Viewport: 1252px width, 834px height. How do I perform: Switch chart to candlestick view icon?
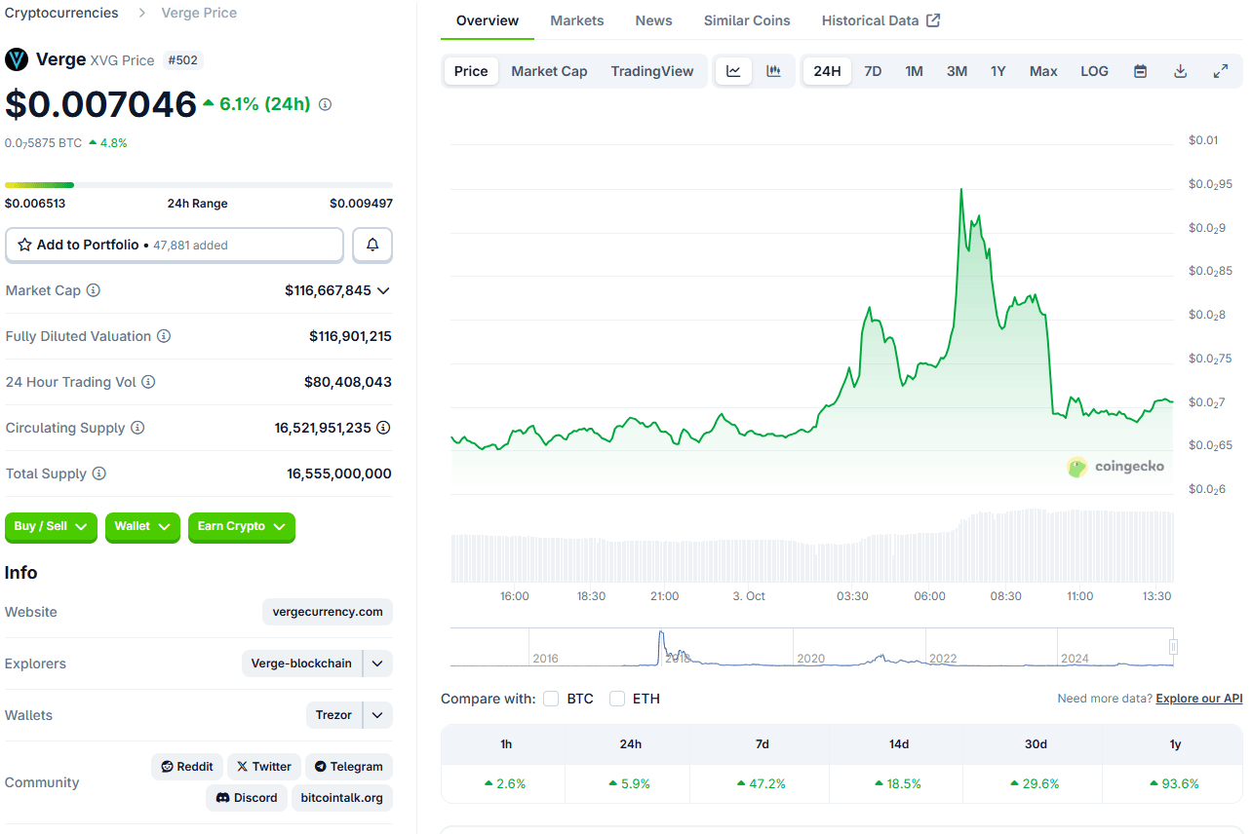point(774,71)
